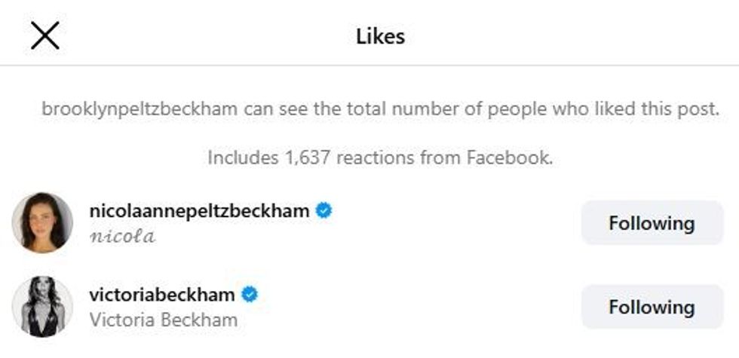Click blank space right of nicolaannepeltzbeckham's badge
Image resolution: width=739 pixels, height=358 pixels.
452,211
